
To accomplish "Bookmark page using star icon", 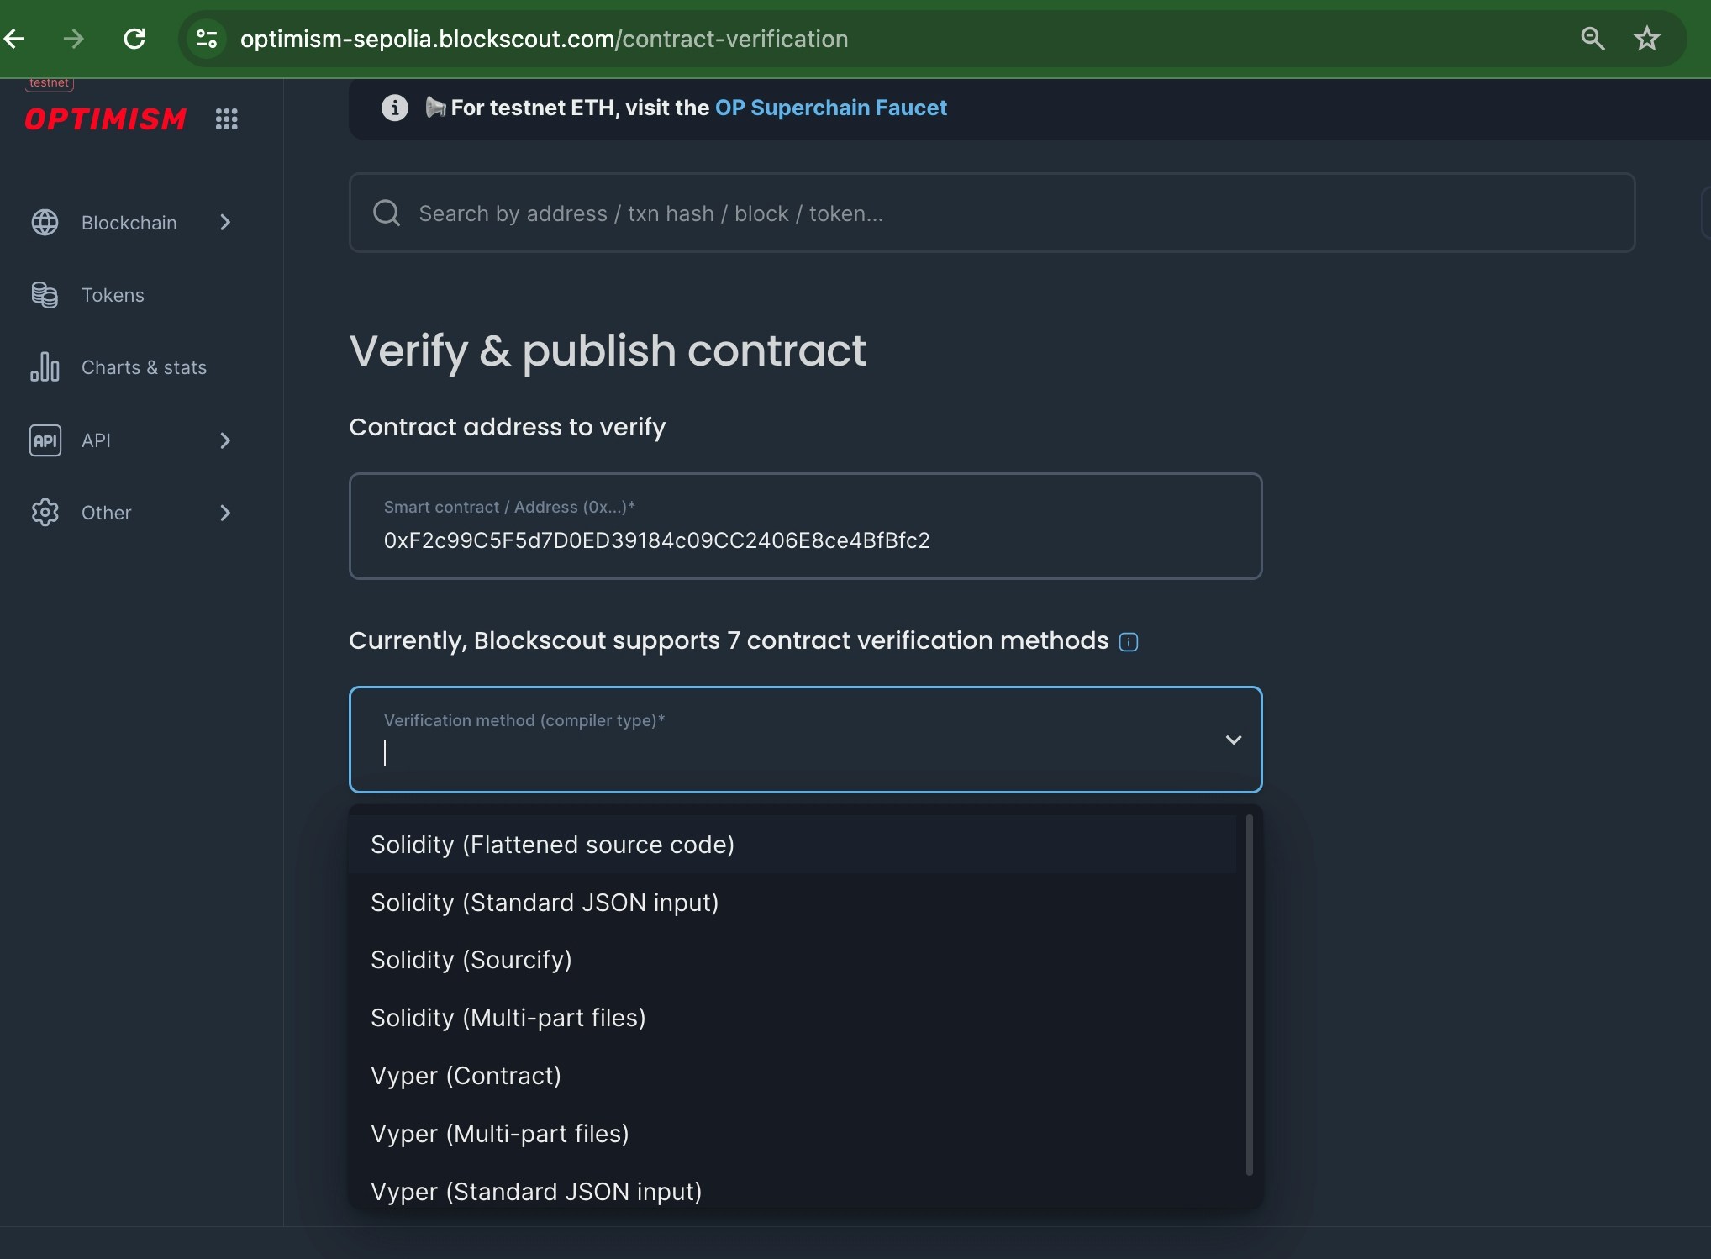I will click(1646, 39).
